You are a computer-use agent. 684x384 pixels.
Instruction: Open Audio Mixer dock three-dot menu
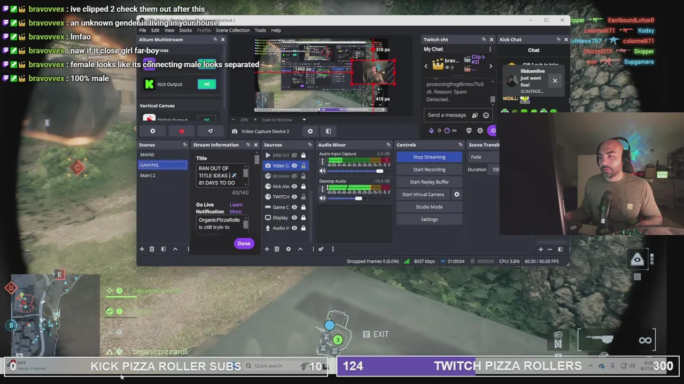click(x=332, y=249)
